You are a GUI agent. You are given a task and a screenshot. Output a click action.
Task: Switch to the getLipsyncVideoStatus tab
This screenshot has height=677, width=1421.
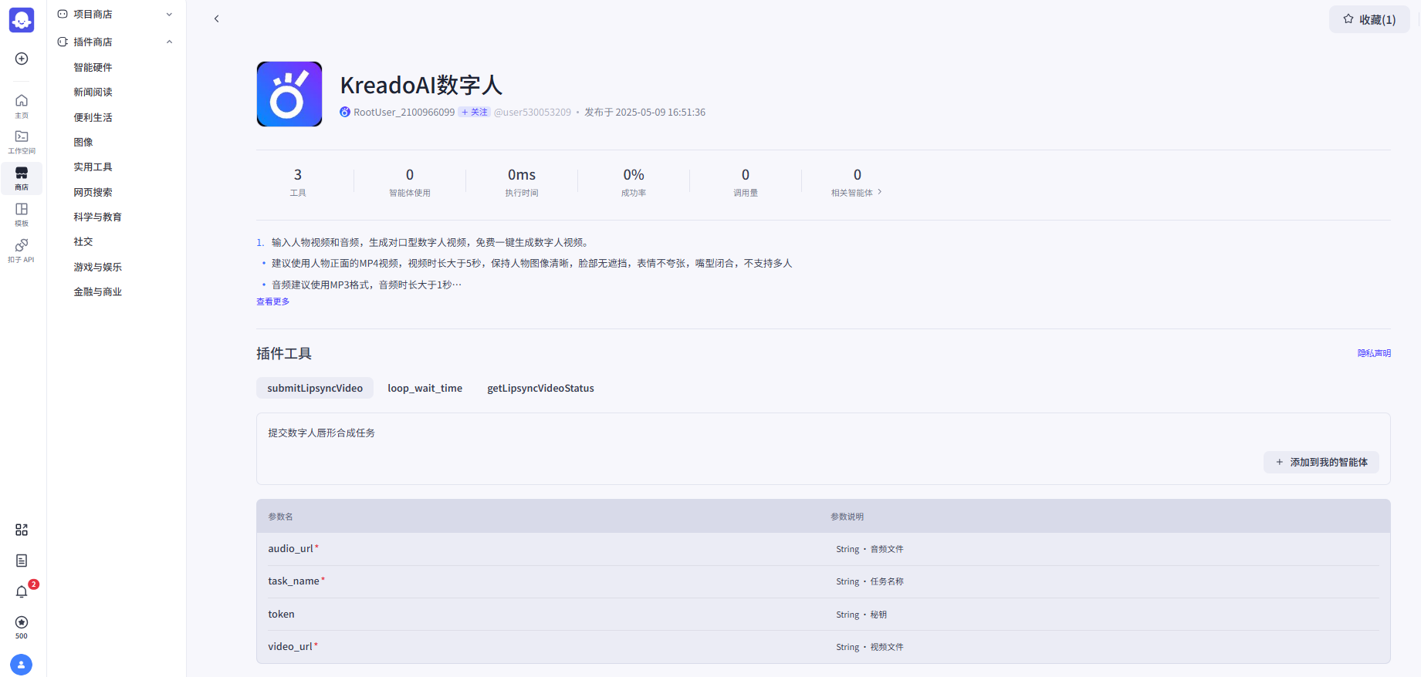540,388
